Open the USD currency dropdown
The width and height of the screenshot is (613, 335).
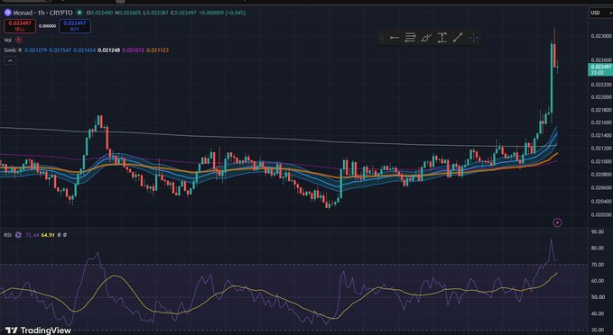[601, 13]
